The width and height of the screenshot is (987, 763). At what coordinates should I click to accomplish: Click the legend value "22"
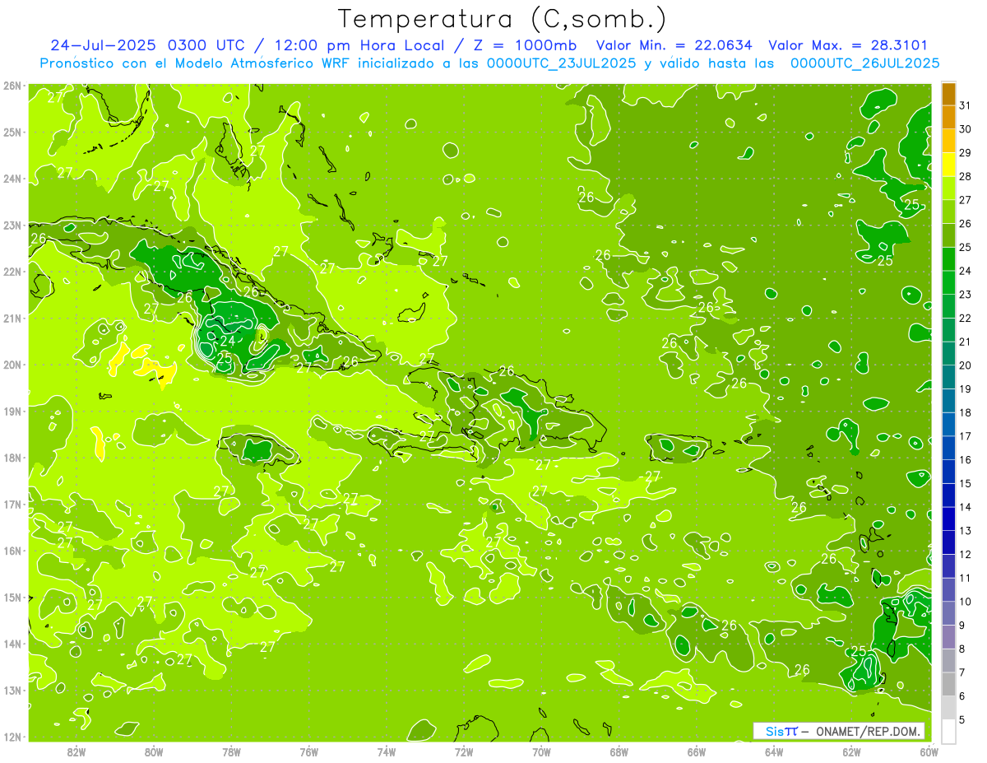965,319
